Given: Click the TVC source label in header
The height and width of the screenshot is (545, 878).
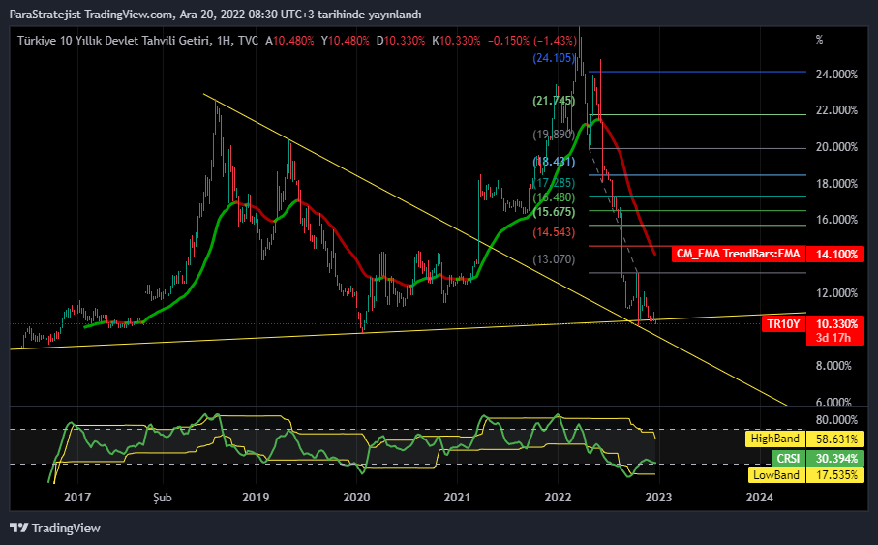Looking at the screenshot, I should coord(248,41).
